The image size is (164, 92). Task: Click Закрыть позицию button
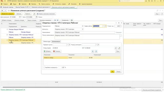(x=32, y=20)
